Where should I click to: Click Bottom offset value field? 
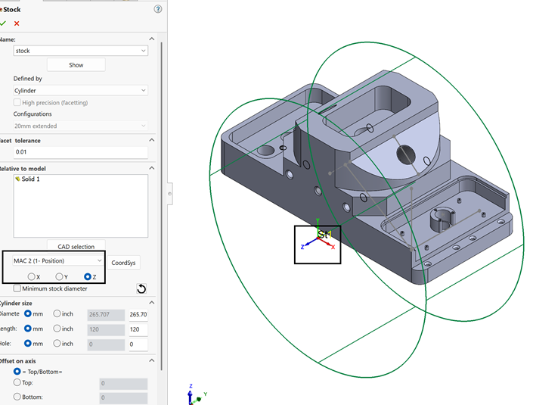(123, 398)
